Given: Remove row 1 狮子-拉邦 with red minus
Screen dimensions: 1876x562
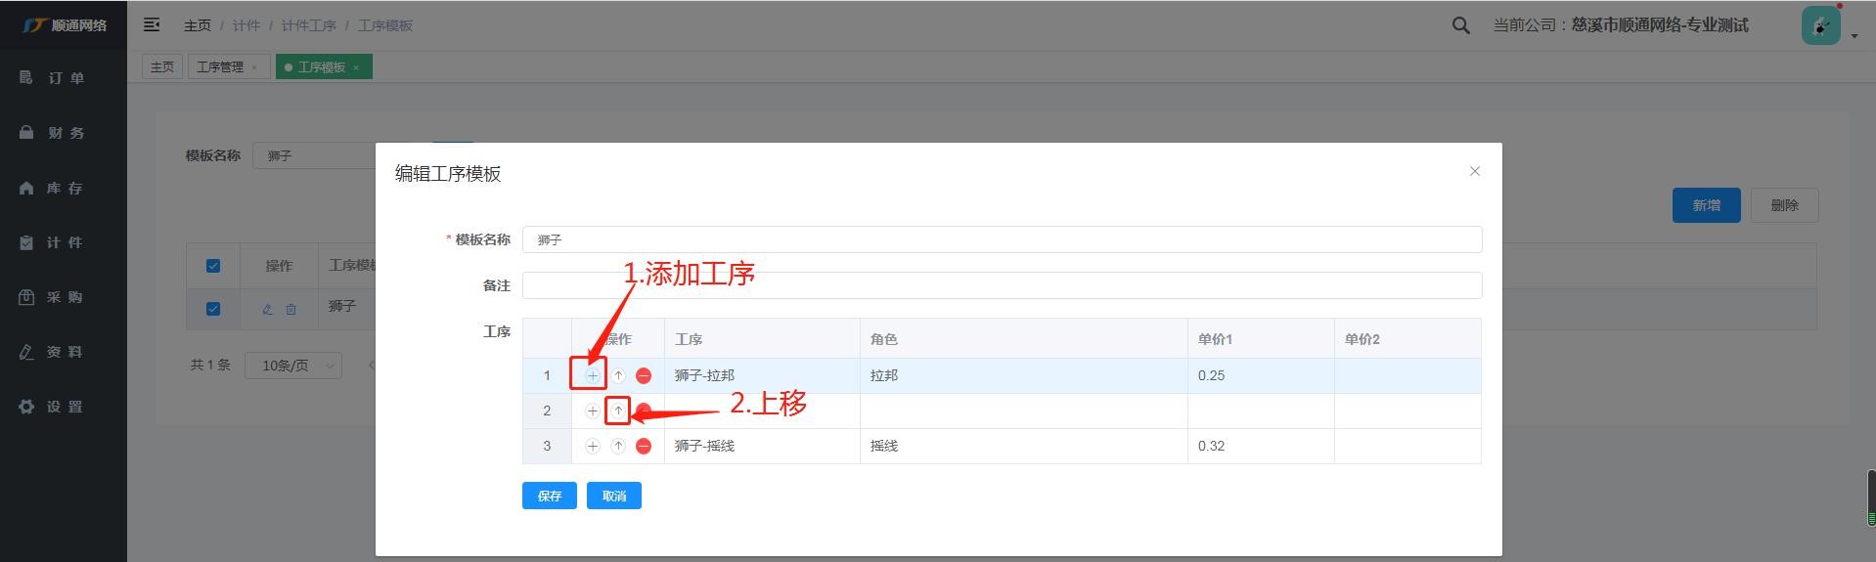Looking at the screenshot, I should pyautogui.click(x=644, y=375).
